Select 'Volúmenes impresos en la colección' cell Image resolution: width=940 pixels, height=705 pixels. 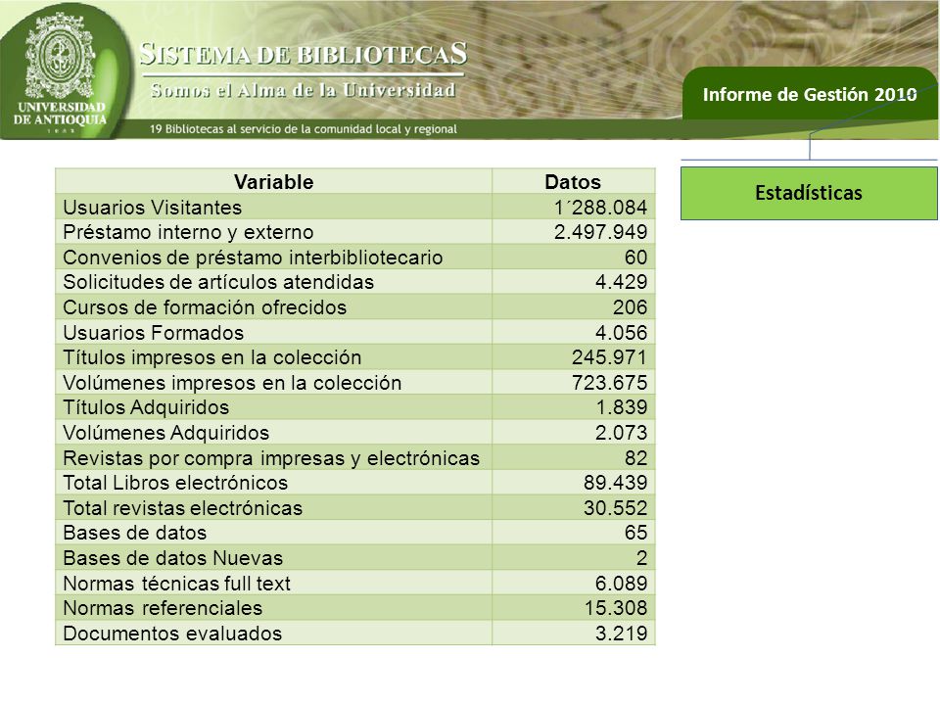point(274,383)
